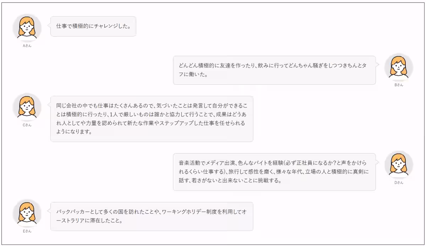
Task: Click Bさん's avatar icon
Action: (x=399, y=67)
